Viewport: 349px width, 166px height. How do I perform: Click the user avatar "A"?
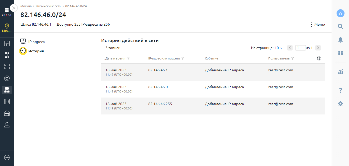click(x=340, y=13)
